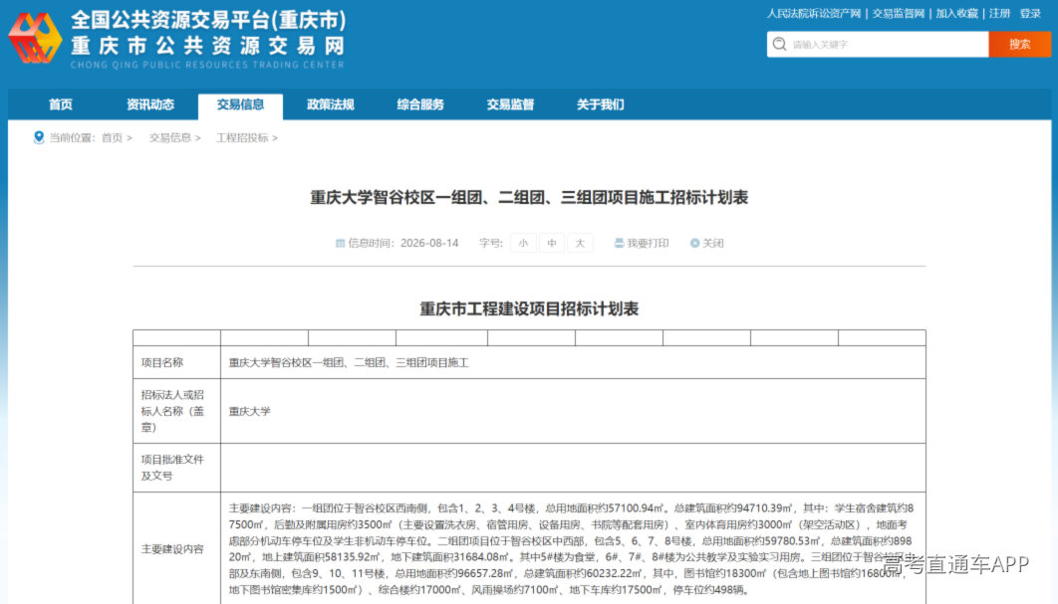Open the 综合服务 navigation tab

point(420,104)
